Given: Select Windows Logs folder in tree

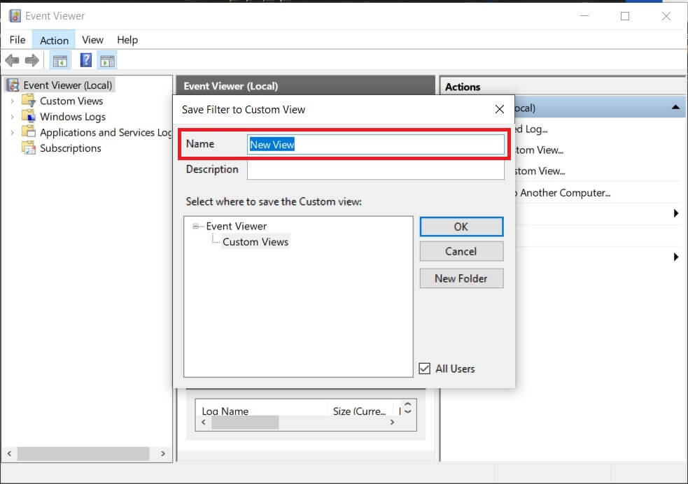Looking at the screenshot, I should click(72, 117).
